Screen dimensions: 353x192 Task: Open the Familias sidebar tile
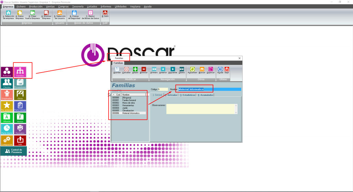pyautogui.click(x=20, y=72)
